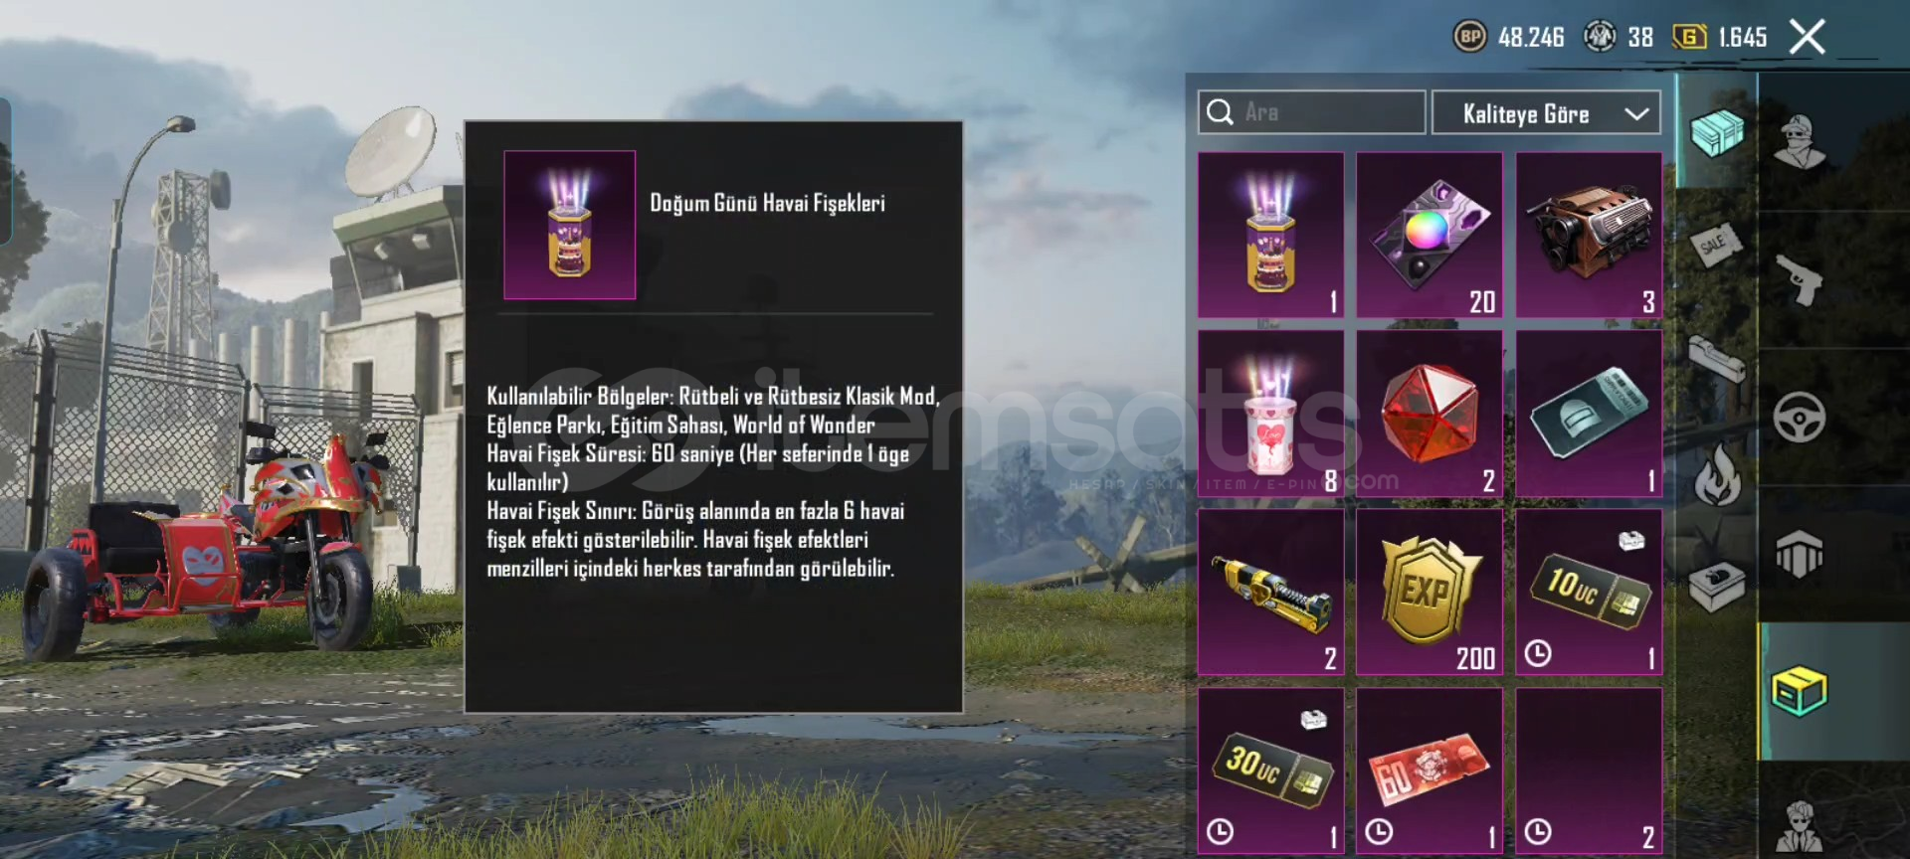Viewport: 1910px width, 859px height.
Task: Select the Doğum Günü Havai Fişekleri item
Action: [1270, 235]
